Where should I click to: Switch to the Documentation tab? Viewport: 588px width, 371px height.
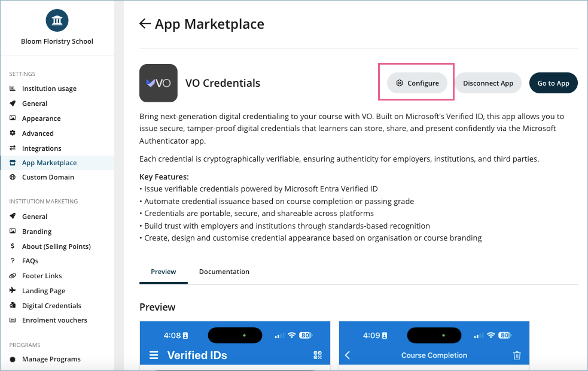point(224,272)
